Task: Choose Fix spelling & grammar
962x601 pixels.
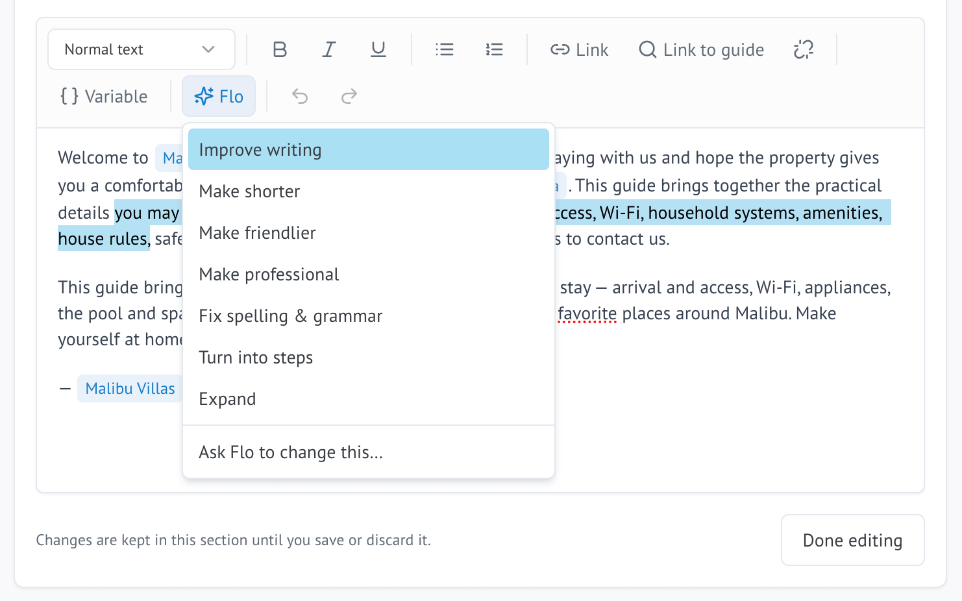Action: click(x=369, y=315)
